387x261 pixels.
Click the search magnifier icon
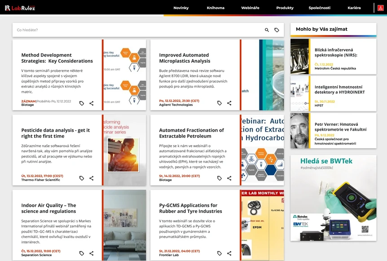266,30
